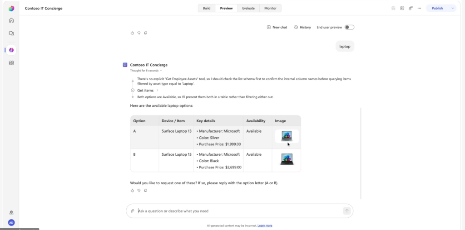
Task: Click the Microsoft 365 Copilot logo
Action: [x=11, y=8]
